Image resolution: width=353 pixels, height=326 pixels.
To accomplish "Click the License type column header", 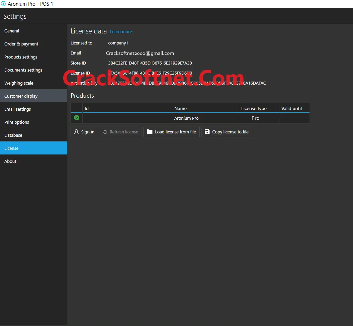I will point(259,108).
